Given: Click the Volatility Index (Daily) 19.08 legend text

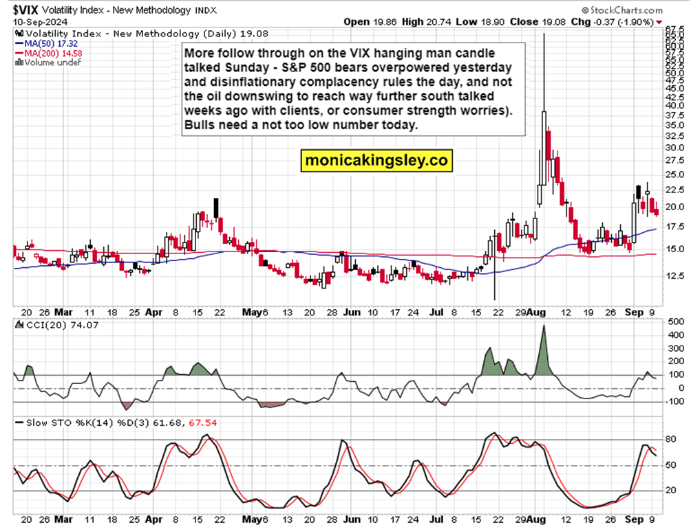Looking at the screenshot, I should [x=147, y=34].
